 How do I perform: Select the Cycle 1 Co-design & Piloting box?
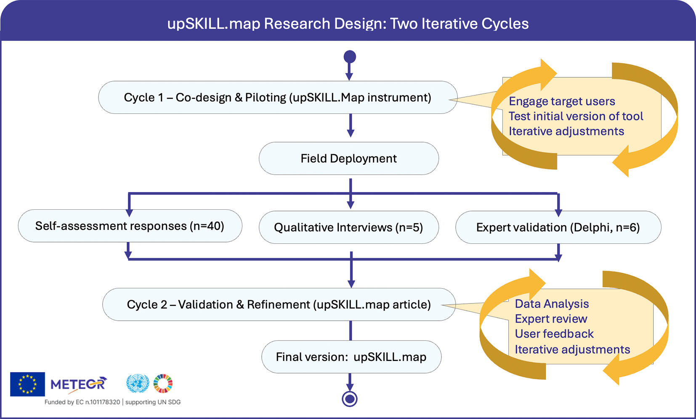pos(278,98)
